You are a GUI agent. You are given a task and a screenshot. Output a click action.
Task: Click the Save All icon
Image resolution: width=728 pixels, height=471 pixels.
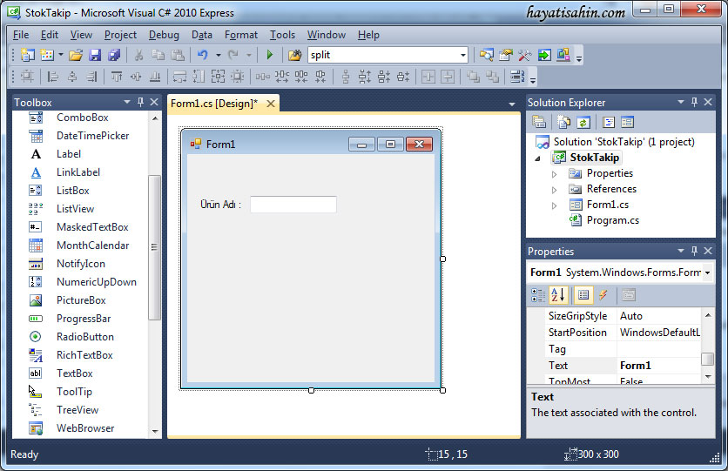coord(114,55)
